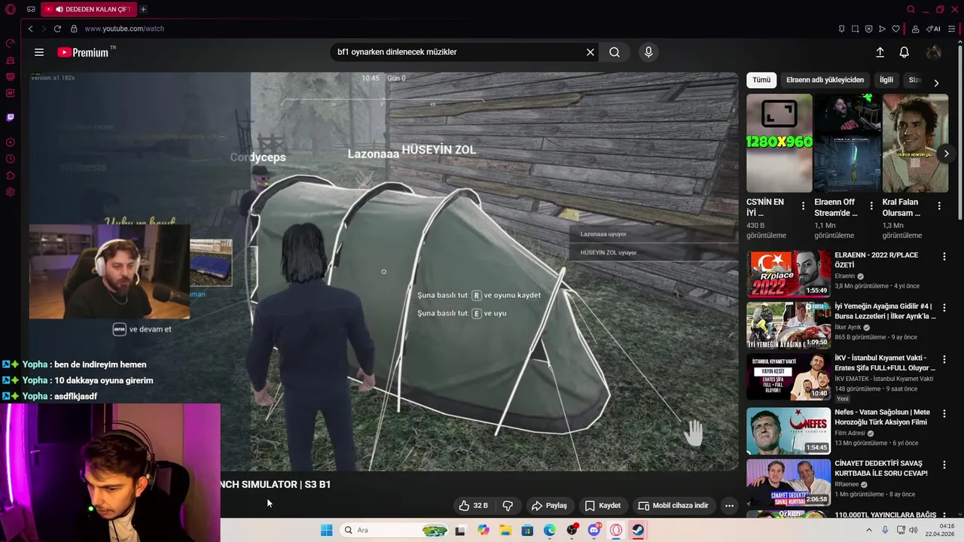Like the video with 32 B
The image size is (964, 542).
click(x=474, y=506)
